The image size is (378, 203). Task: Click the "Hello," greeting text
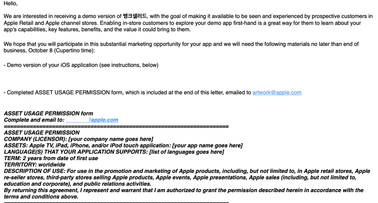pos(10,3)
